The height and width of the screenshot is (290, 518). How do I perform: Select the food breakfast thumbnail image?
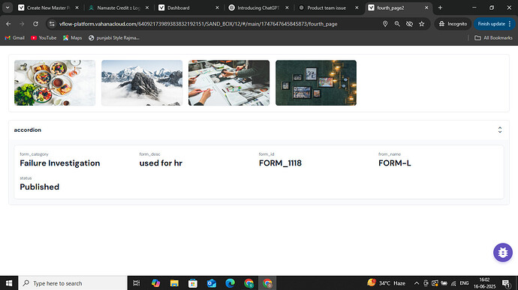click(x=55, y=83)
